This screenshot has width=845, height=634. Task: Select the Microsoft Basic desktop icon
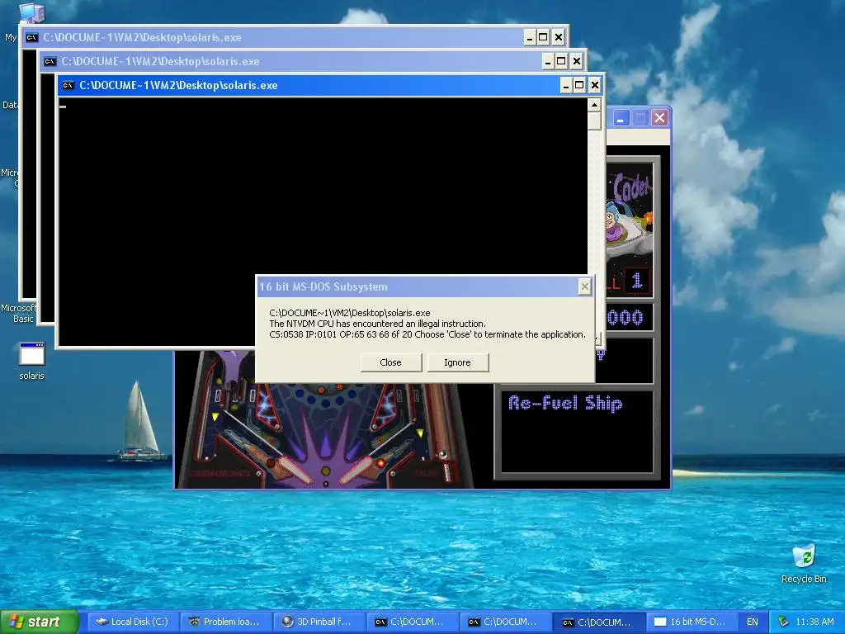click(17, 313)
